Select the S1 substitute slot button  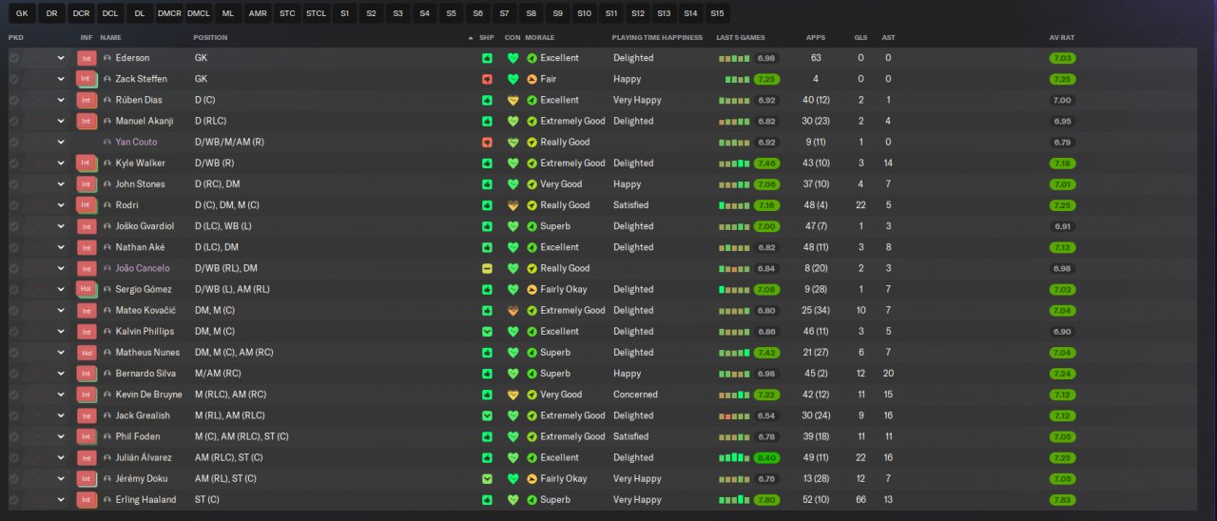coord(344,13)
